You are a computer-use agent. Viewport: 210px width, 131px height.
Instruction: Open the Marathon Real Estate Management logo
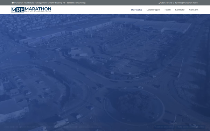[31, 10]
